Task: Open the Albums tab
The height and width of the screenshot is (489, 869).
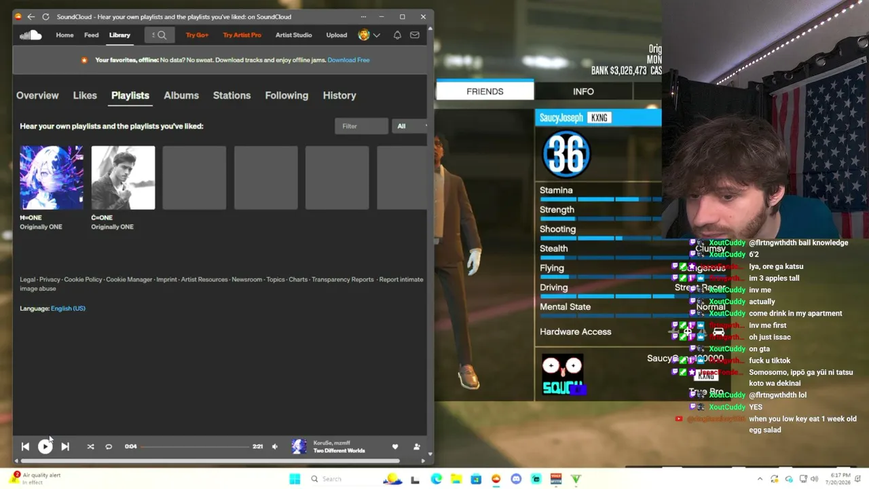Action: click(181, 96)
